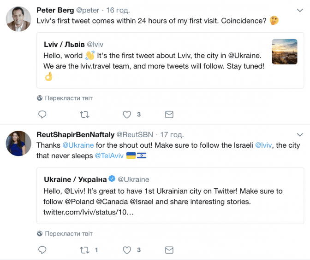310x260 pixels.
Task: Retweet ReutShapirBenNaftaly's tweet
Action: 85,250
